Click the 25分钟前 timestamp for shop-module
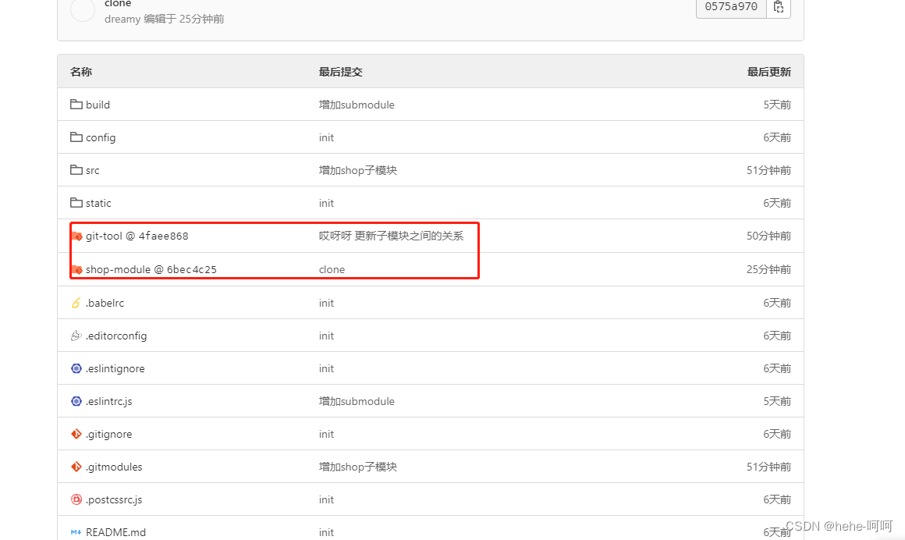Image resolution: width=905 pixels, height=540 pixels. pyautogui.click(x=768, y=270)
